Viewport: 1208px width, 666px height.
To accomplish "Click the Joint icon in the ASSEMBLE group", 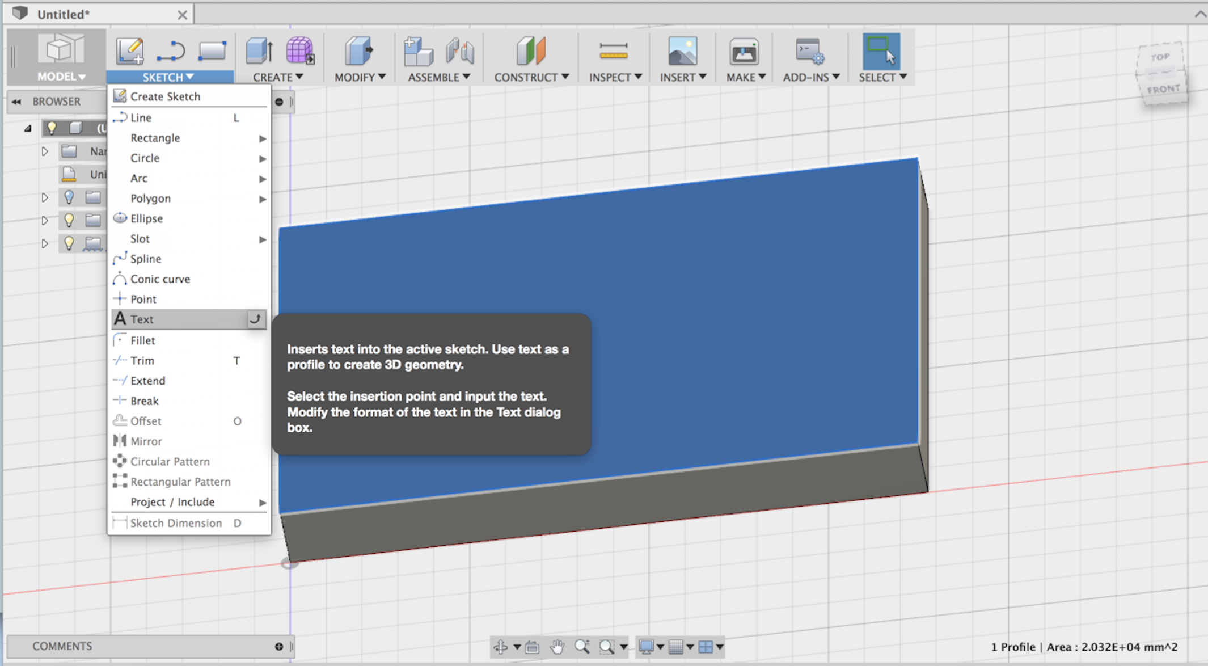I will click(460, 50).
